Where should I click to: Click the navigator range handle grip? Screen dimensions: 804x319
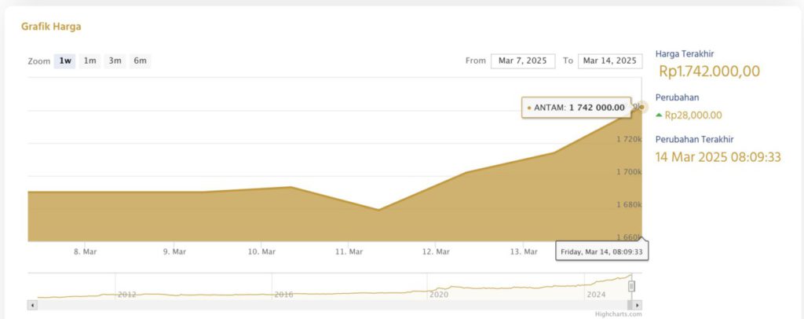pyautogui.click(x=631, y=287)
